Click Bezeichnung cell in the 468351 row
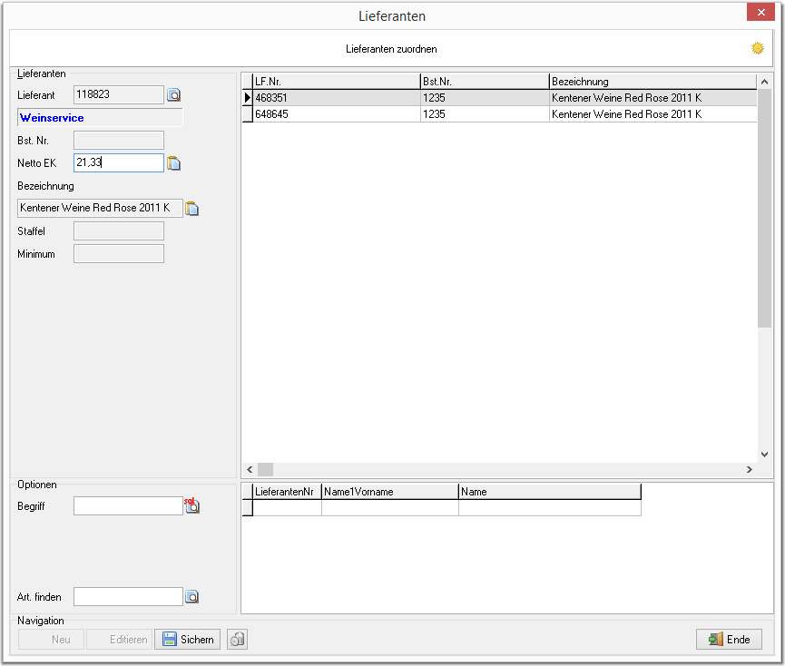The height and width of the screenshot is (666, 785). (x=653, y=98)
